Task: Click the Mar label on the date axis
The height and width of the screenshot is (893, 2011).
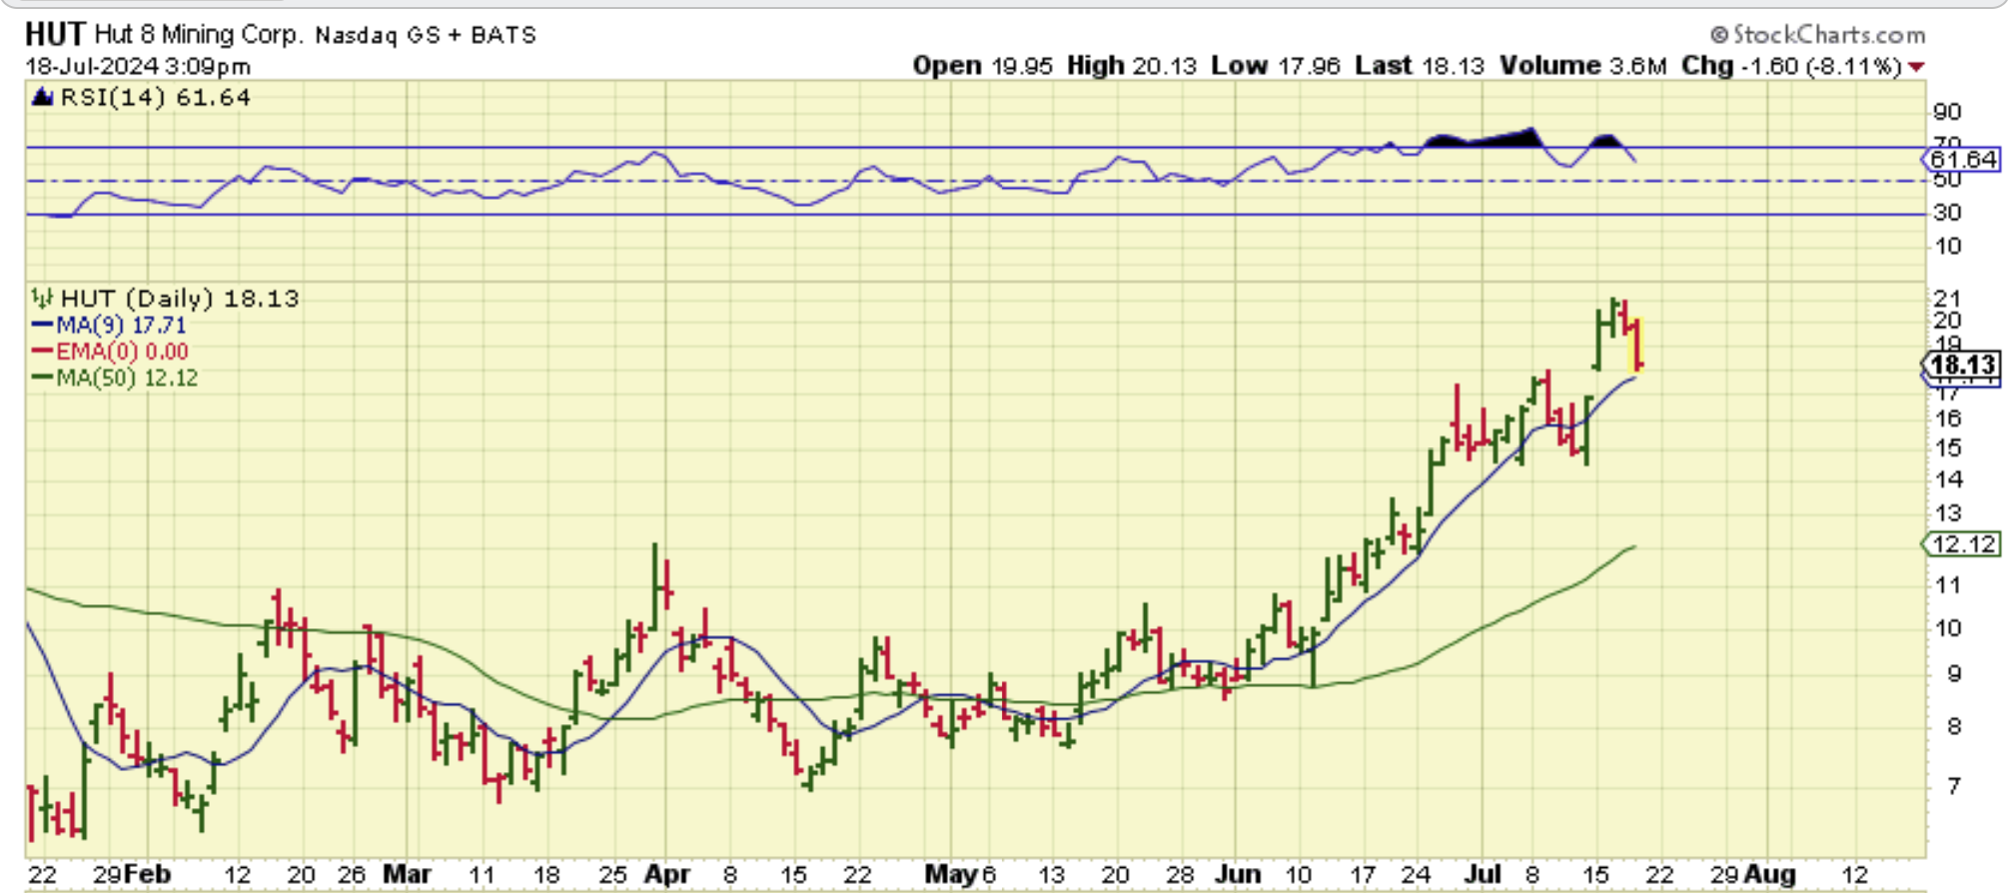Action: [x=408, y=875]
